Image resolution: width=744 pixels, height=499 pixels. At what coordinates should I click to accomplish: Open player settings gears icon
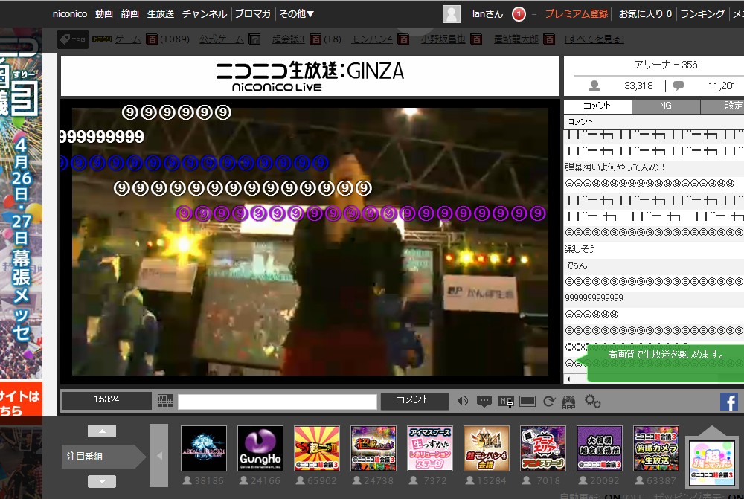[593, 402]
